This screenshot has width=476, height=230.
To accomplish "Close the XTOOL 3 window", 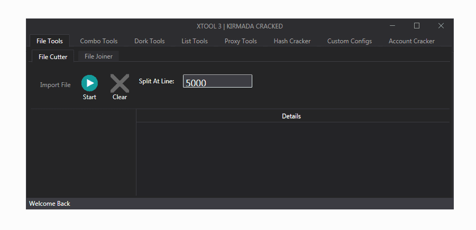I will tap(441, 26).
